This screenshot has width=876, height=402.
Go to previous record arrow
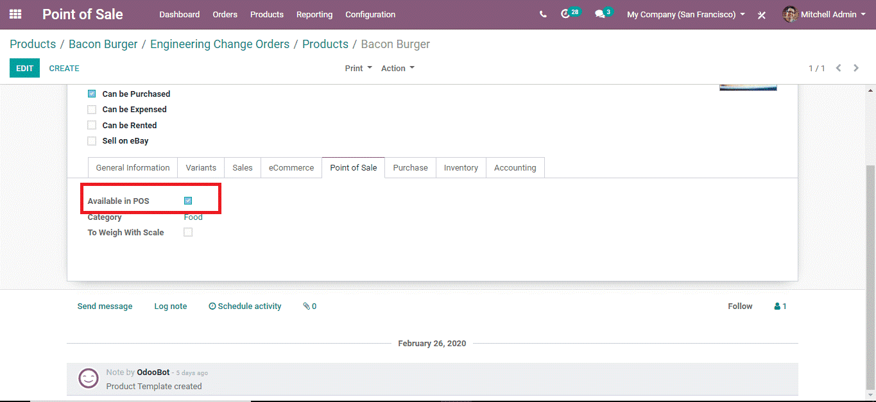pos(838,68)
